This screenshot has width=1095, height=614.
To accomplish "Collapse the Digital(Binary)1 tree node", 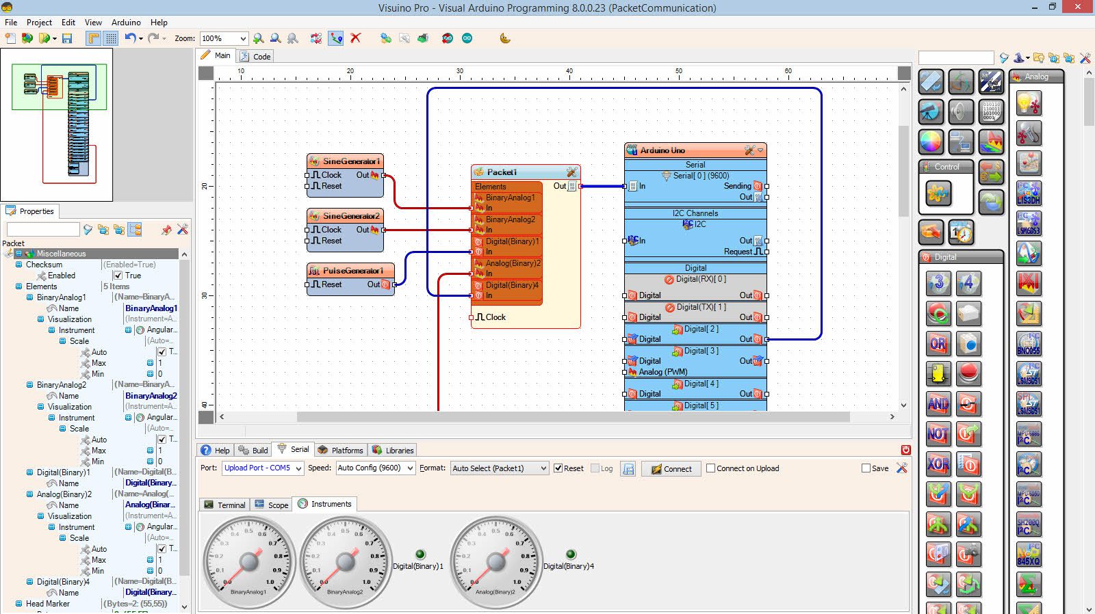I will pyautogui.click(x=30, y=472).
